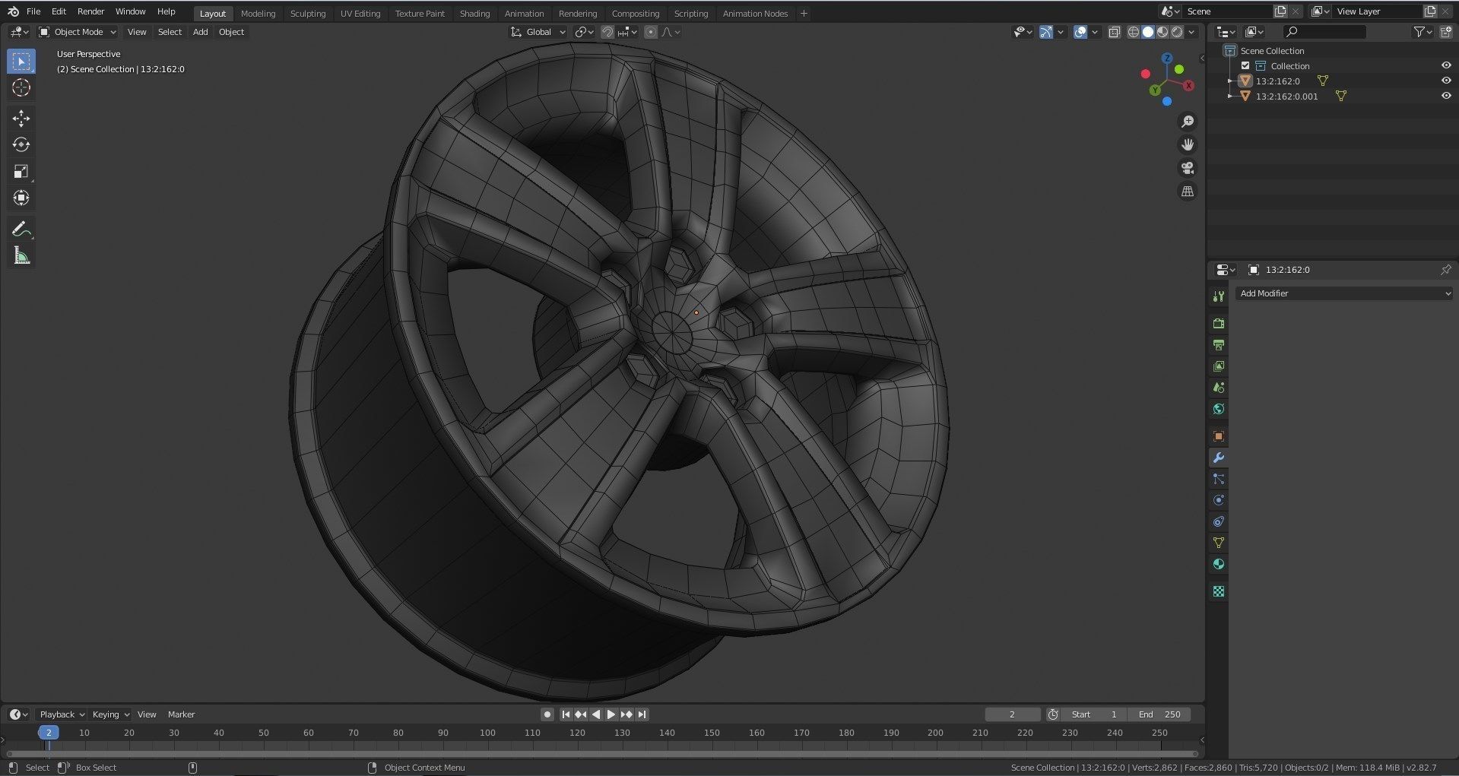Viewport: 1459px width, 776px height.
Task: Activate the 3D Cursor tool
Action: point(21,87)
